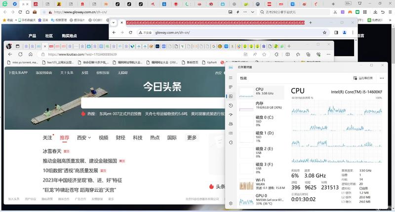Switch to the 财经 tab on Toutiao
Screen dimensions: 395x212
point(120,138)
